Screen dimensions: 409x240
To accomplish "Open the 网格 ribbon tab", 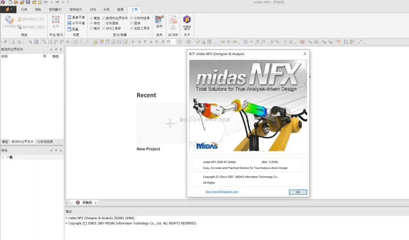I will [x=38, y=9].
